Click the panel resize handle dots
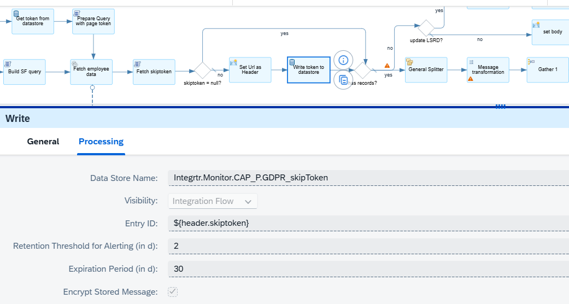Screen dimensions: 569x304 coord(501,107)
